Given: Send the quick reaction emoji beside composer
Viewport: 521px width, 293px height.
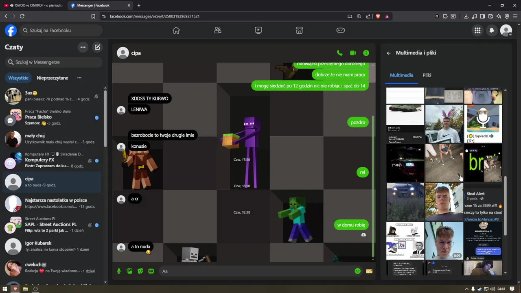Looking at the screenshot, I should click(x=370, y=271).
